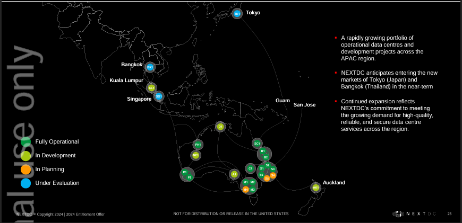Click the Bangkok city label
The width and height of the screenshot is (462, 223).
coord(132,64)
